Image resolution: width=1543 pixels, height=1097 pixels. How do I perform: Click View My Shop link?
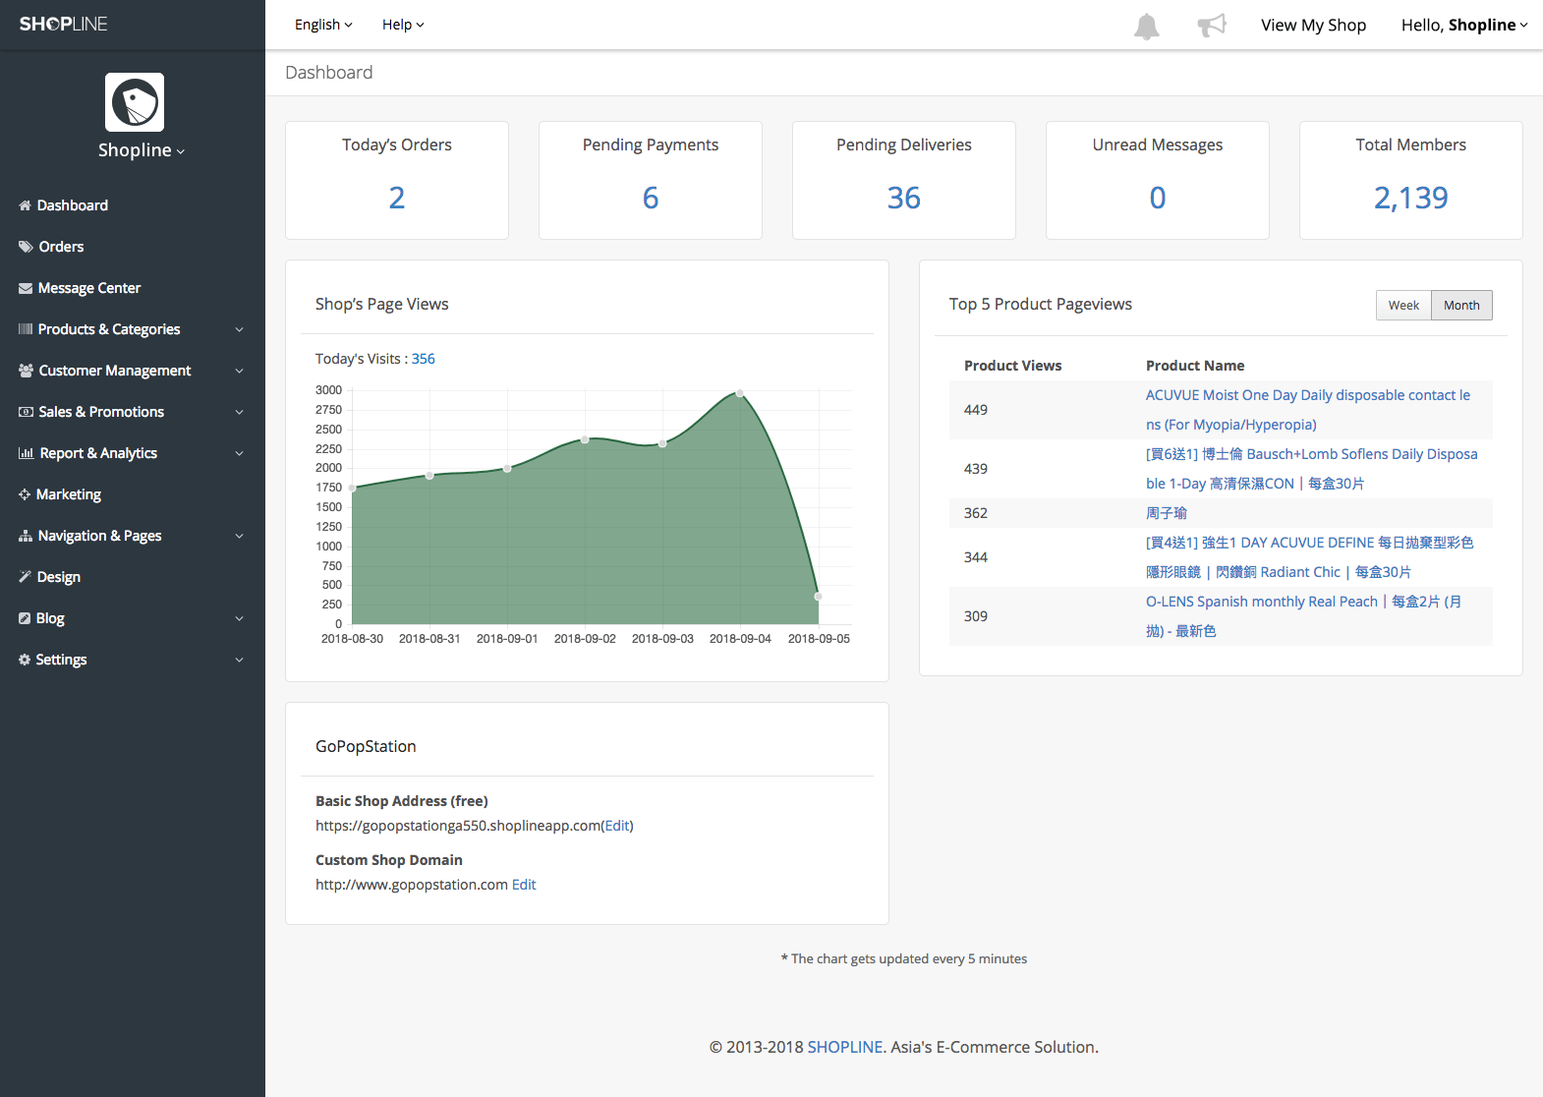pyautogui.click(x=1313, y=25)
